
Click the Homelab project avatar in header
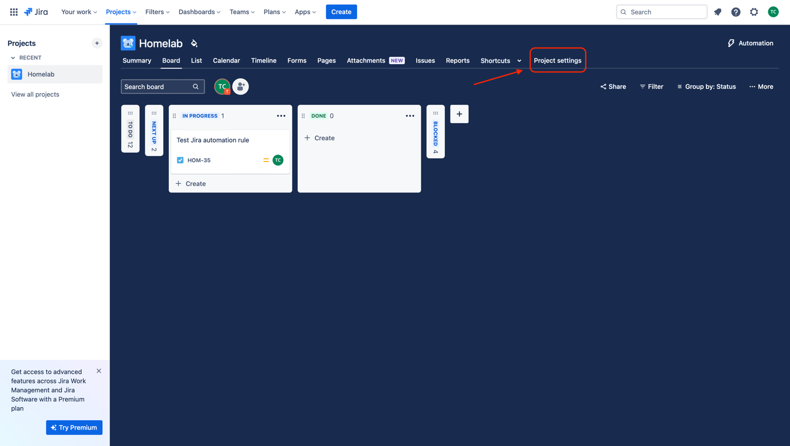(128, 43)
